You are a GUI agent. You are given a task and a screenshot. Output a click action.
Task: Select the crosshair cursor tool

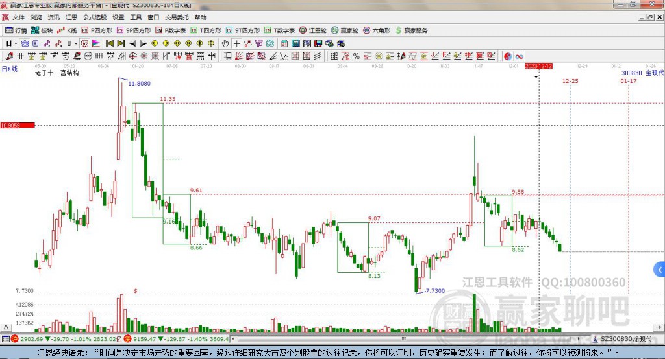click(236, 43)
